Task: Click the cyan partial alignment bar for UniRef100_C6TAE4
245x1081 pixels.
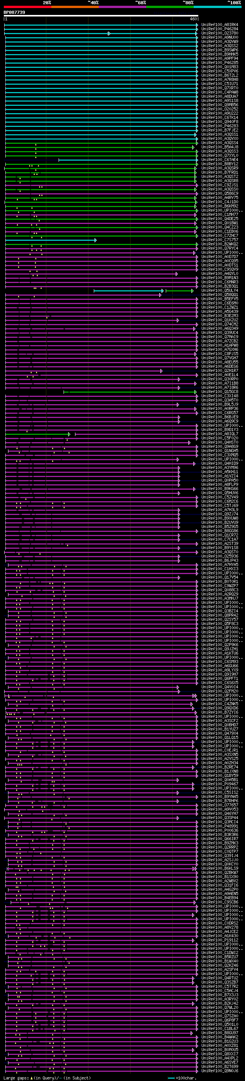Action: click(128, 160)
